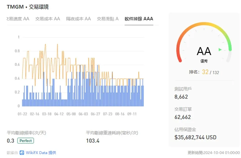This screenshot has height=158, width=241.
Task: Switch to the 交易速度 AA tab
Action: click(18, 19)
